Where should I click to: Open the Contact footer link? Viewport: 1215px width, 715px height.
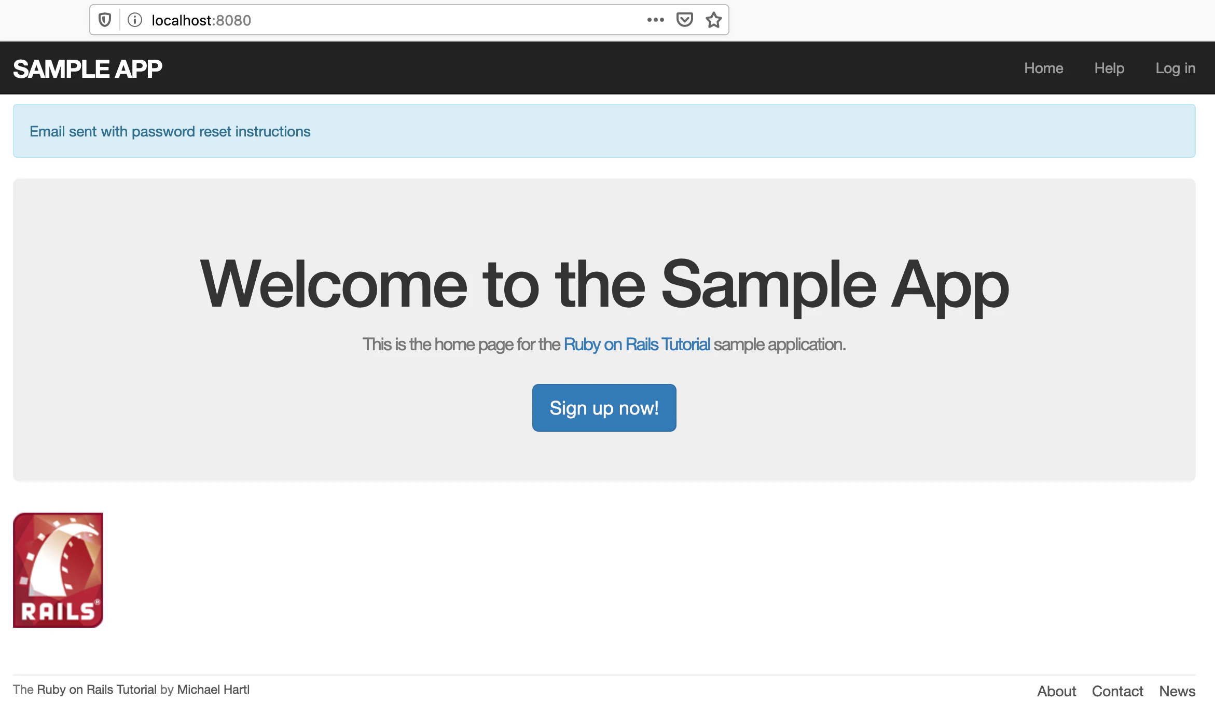click(1117, 691)
